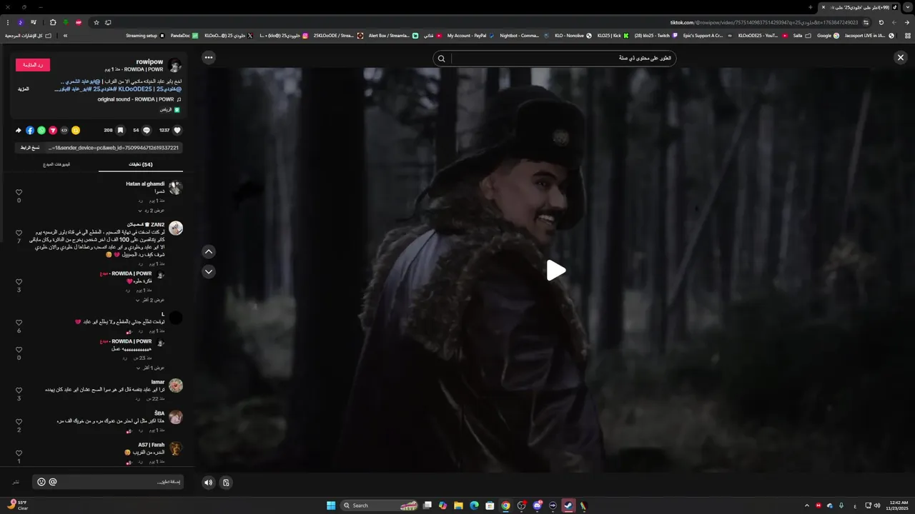The image size is (915, 514).
Task: Bookmark page with the star icon
Action: (x=97, y=22)
